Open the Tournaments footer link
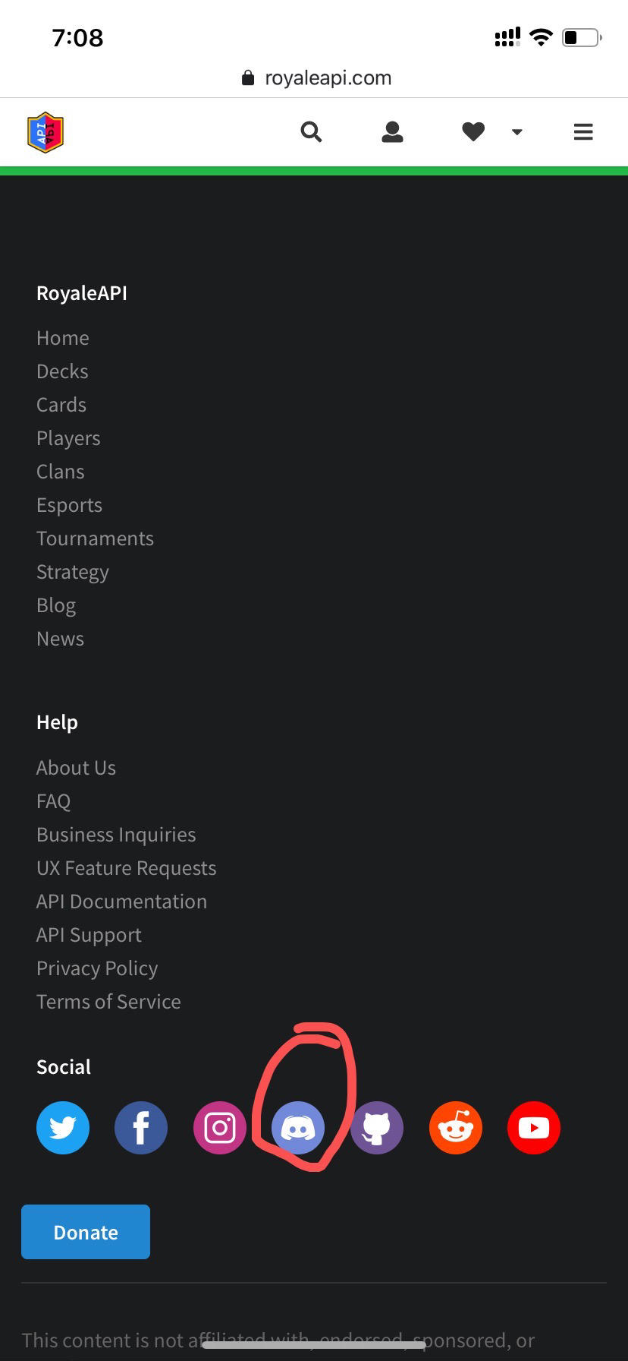Image resolution: width=628 pixels, height=1361 pixels. pyautogui.click(x=95, y=538)
